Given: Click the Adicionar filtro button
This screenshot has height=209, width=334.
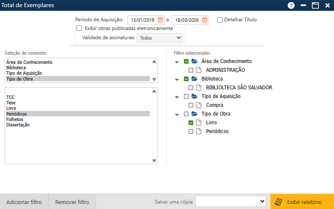Looking at the screenshot, I should point(24,202).
